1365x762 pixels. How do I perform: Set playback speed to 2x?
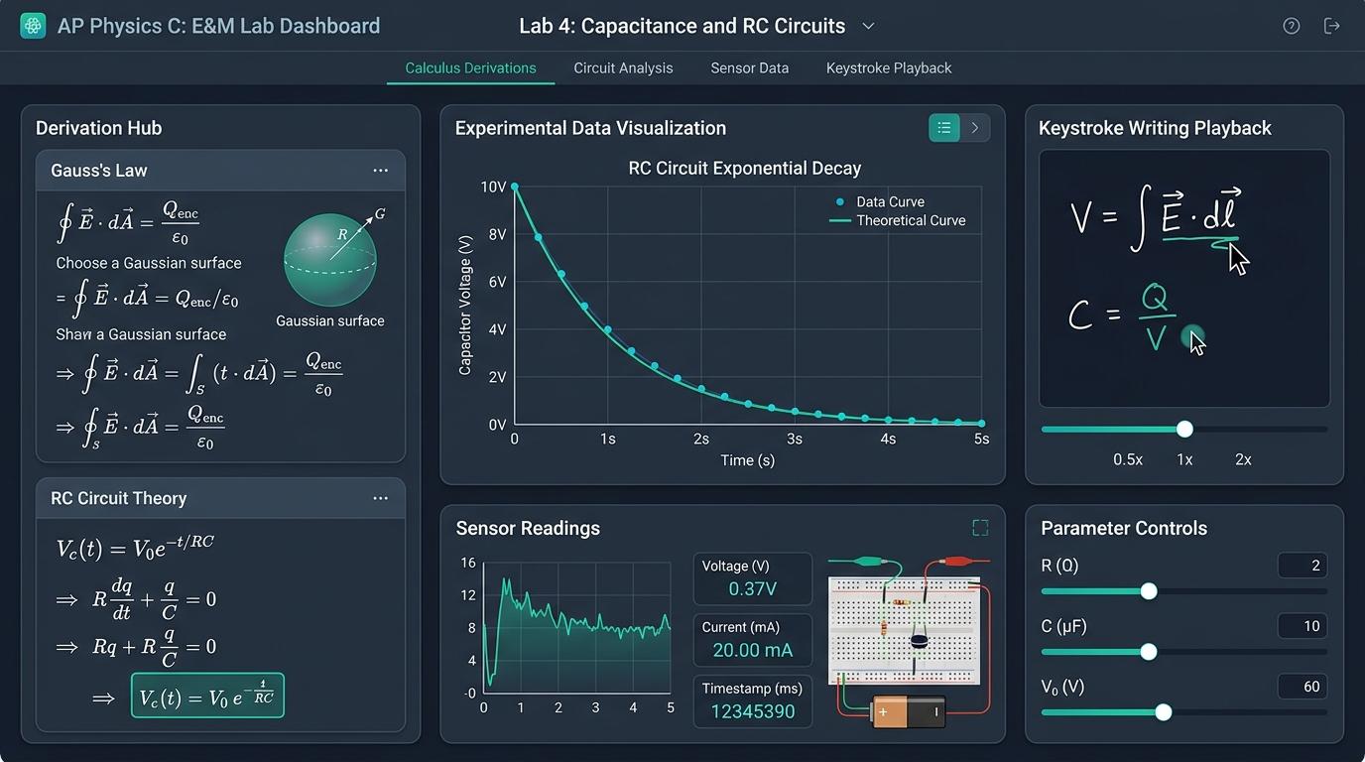coord(1243,459)
